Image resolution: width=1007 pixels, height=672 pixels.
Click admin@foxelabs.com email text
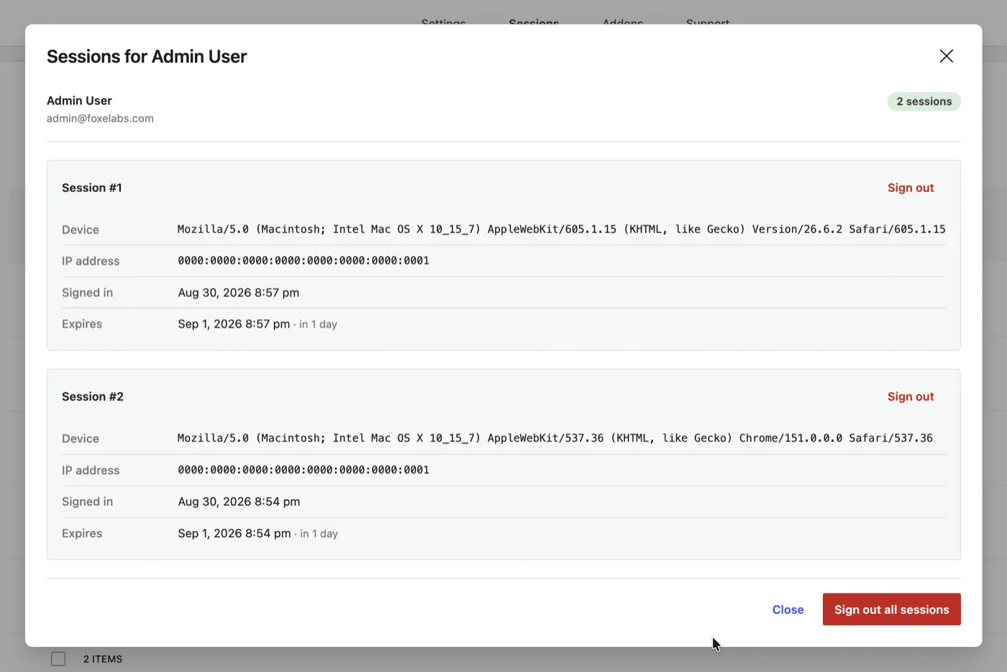100,119
